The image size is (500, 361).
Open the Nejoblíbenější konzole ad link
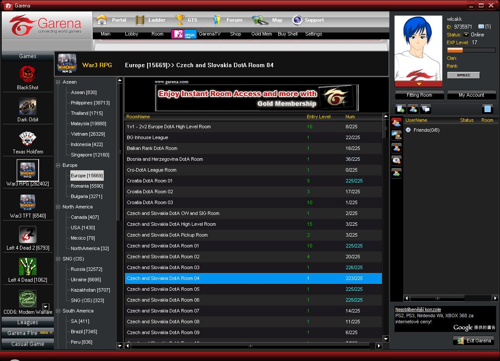[x=418, y=309]
